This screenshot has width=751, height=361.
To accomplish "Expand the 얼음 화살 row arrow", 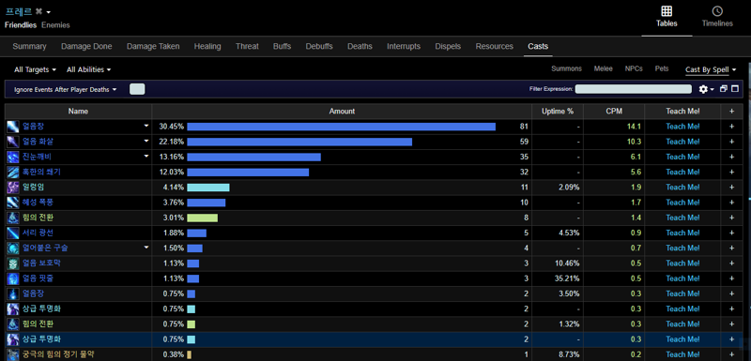I will (146, 141).
